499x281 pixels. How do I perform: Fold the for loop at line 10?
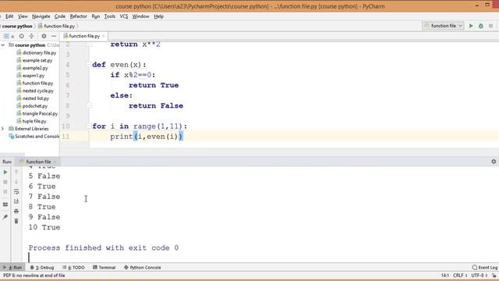tap(89, 126)
